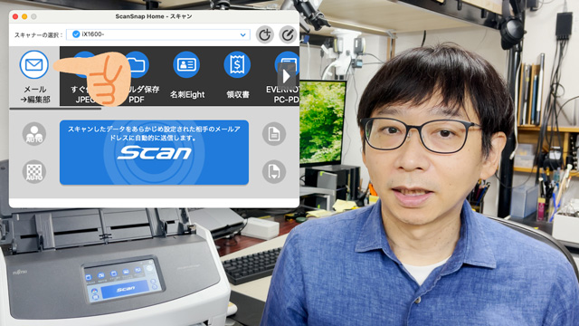This screenshot has height=326, width=579.
Task: Change the feed mode page icon
Action: 274,172
